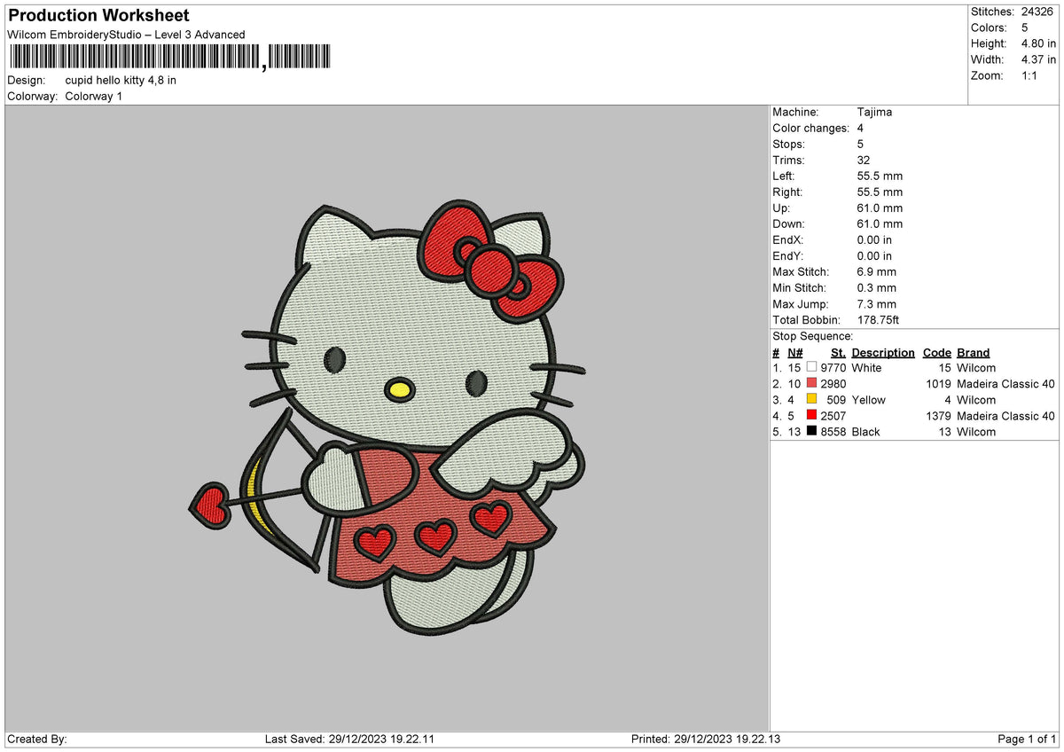
Task: Click the 'Created By:' footer label
Action: coord(37,739)
